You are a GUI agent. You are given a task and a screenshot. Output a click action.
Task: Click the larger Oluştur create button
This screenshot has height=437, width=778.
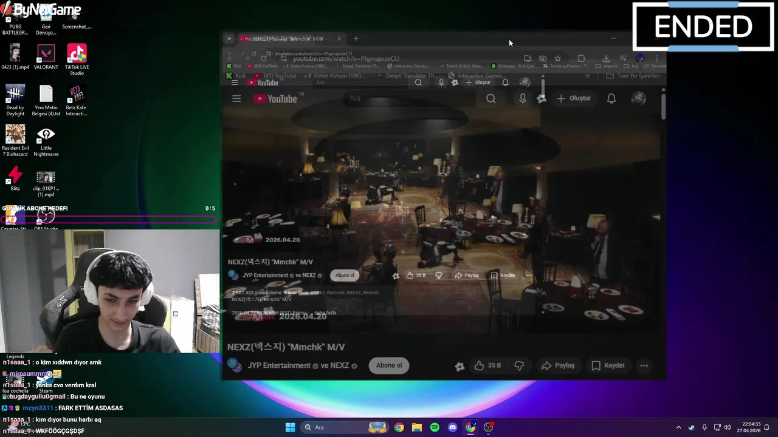[x=574, y=98]
